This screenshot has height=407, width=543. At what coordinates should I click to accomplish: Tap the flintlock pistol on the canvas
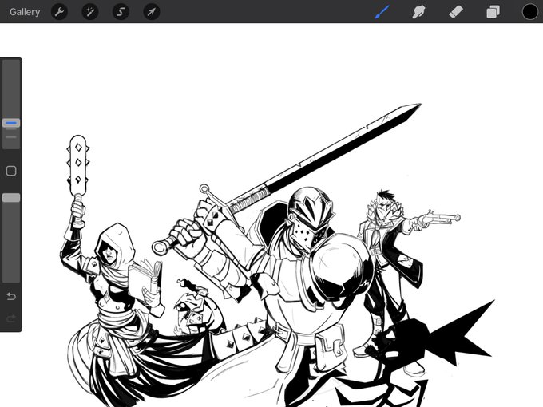tap(438, 219)
